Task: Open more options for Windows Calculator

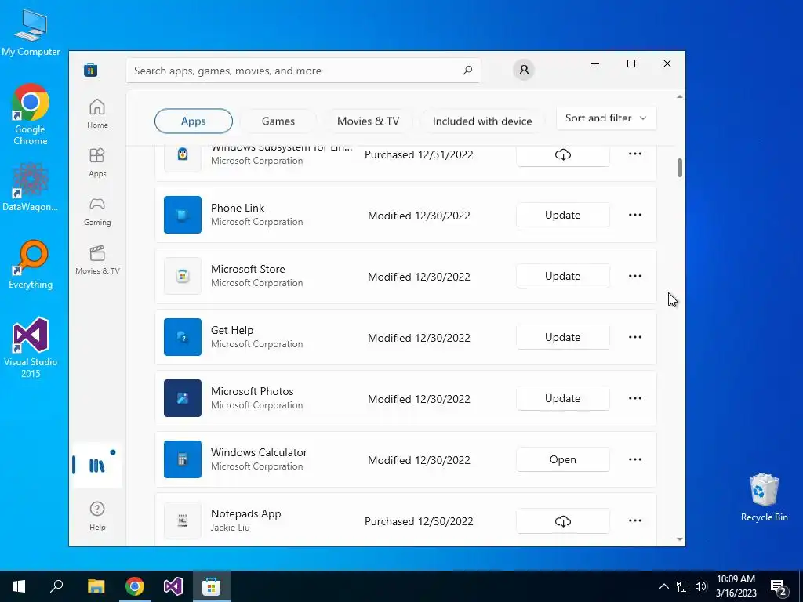Action: click(635, 459)
